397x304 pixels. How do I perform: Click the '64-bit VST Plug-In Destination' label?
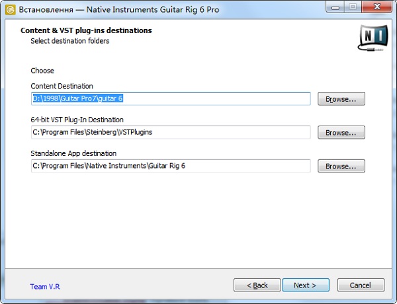[77, 120]
